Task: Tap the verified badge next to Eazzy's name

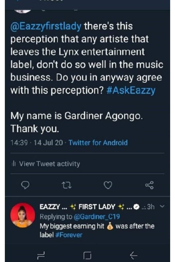Action: (137, 207)
